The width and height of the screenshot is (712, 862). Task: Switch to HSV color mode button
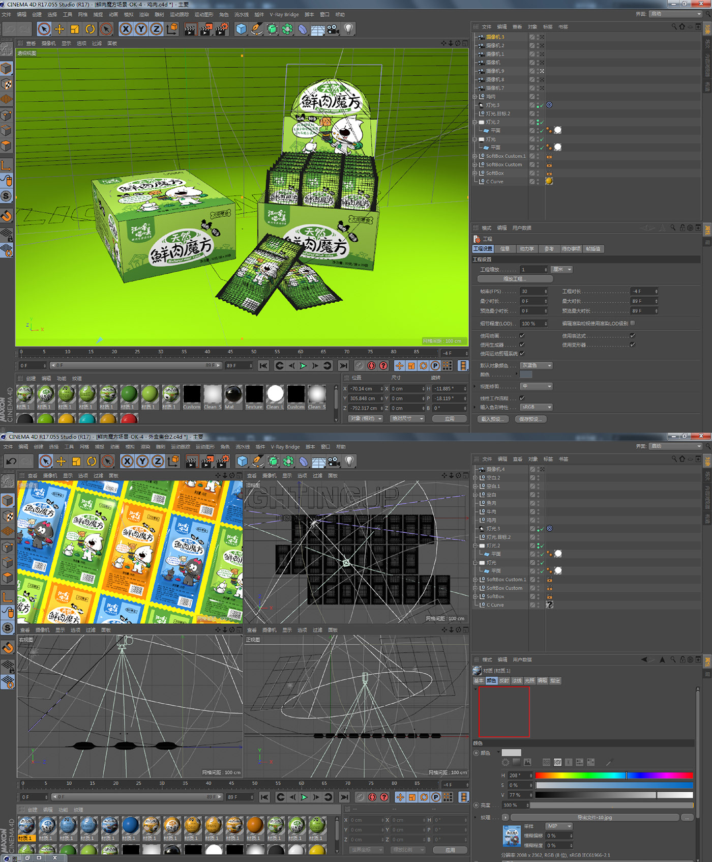(x=557, y=762)
